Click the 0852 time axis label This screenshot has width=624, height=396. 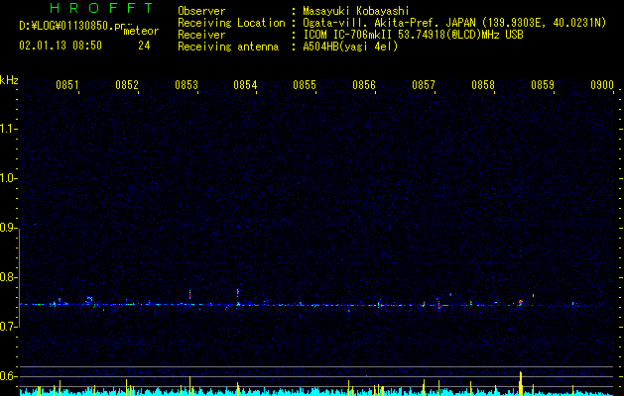pyautogui.click(x=127, y=85)
